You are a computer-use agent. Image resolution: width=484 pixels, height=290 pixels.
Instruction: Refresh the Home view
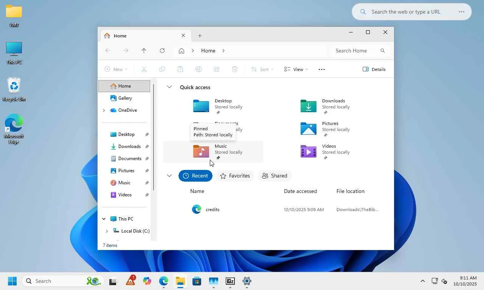[x=162, y=51]
